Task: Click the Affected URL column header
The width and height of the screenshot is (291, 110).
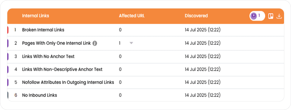Action: pos(132,16)
